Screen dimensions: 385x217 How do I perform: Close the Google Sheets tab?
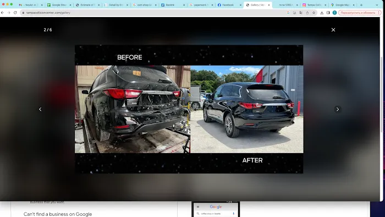(x=70, y=5)
